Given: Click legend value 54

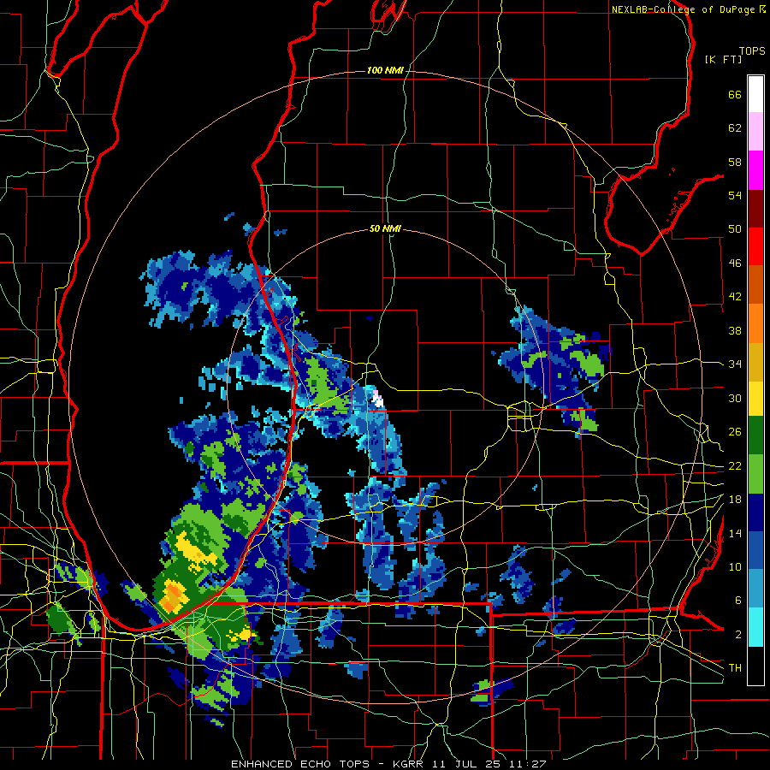Looking at the screenshot, I should coord(735,195).
